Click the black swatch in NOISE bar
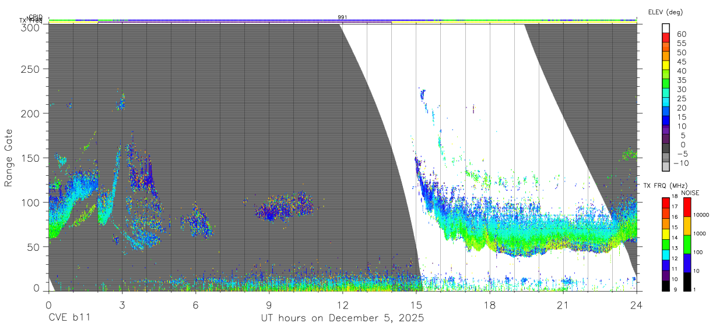Image resolution: width=716 pixels, height=330 pixels. [x=687, y=282]
